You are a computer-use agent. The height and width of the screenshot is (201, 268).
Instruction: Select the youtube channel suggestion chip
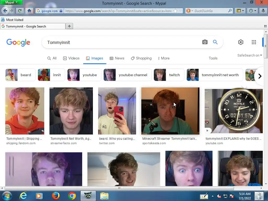click(x=127, y=75)
